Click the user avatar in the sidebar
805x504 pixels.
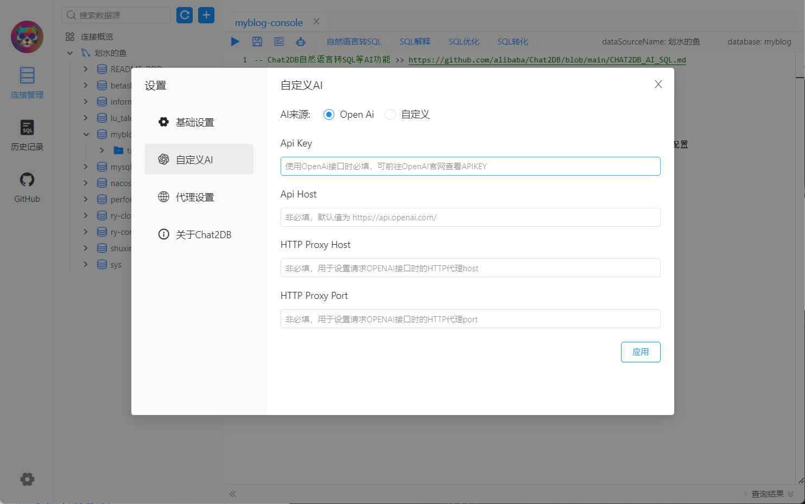point(27,37)
